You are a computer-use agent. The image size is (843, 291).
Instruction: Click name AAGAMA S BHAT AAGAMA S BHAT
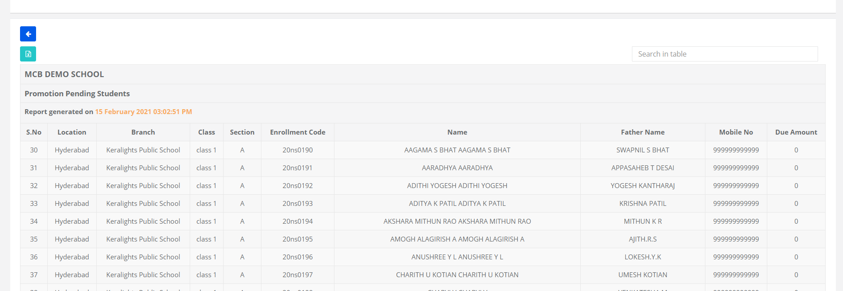click(457, 150)
